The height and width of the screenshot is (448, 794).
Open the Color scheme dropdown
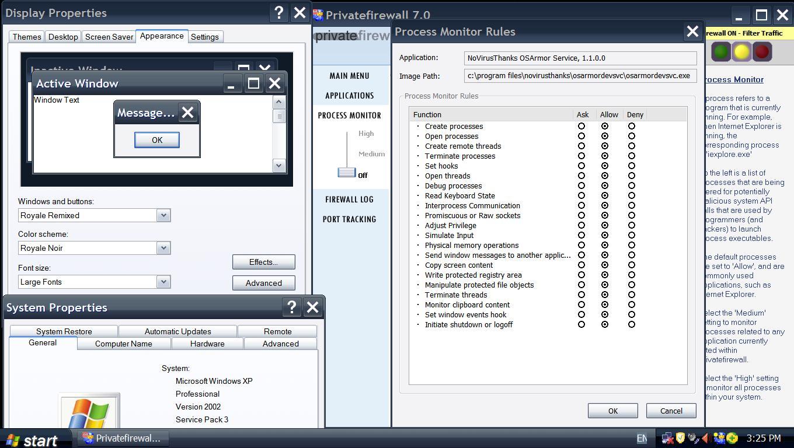(163, 248)
